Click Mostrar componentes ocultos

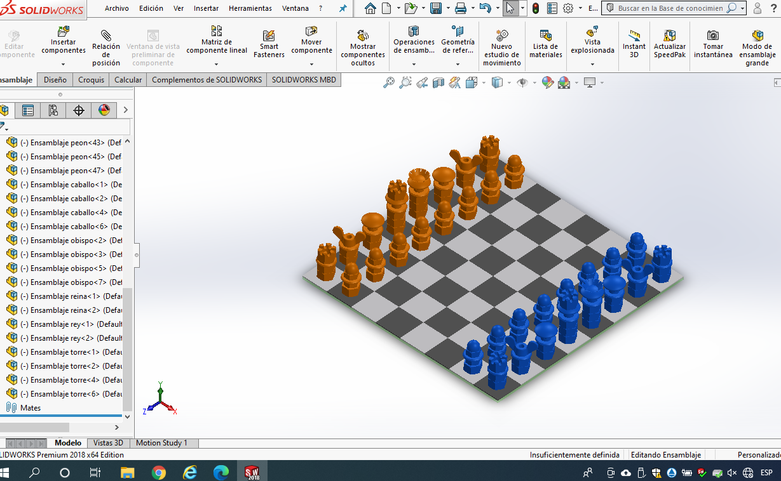pyautogui.click(x=363, y=48)
